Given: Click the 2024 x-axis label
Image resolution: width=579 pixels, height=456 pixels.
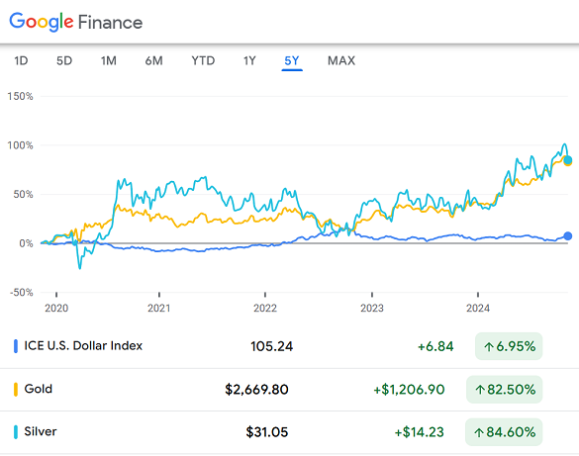Looking at the screenshot, I should point(478,308).
